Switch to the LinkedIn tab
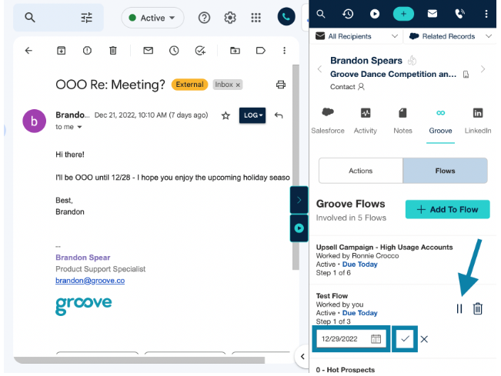Screen dimensions: 501x376 [478, 121]
